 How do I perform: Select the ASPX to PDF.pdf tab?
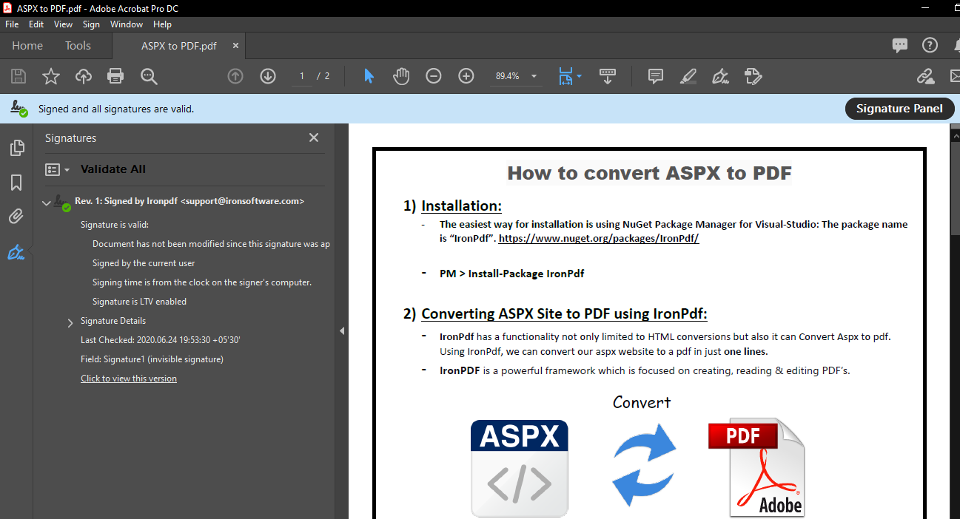[x=179, y=46]
